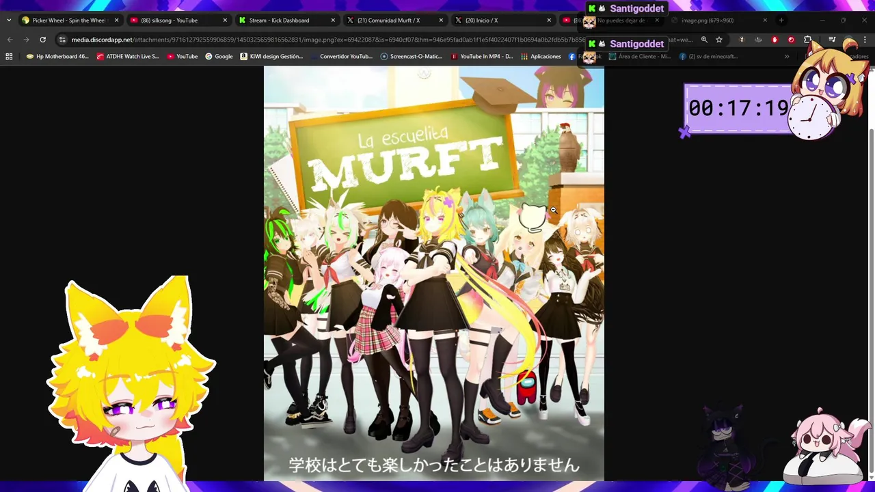Open the Chrome three-dot menu
Viewport: 875px width, 492px height.
coord(865,40)
